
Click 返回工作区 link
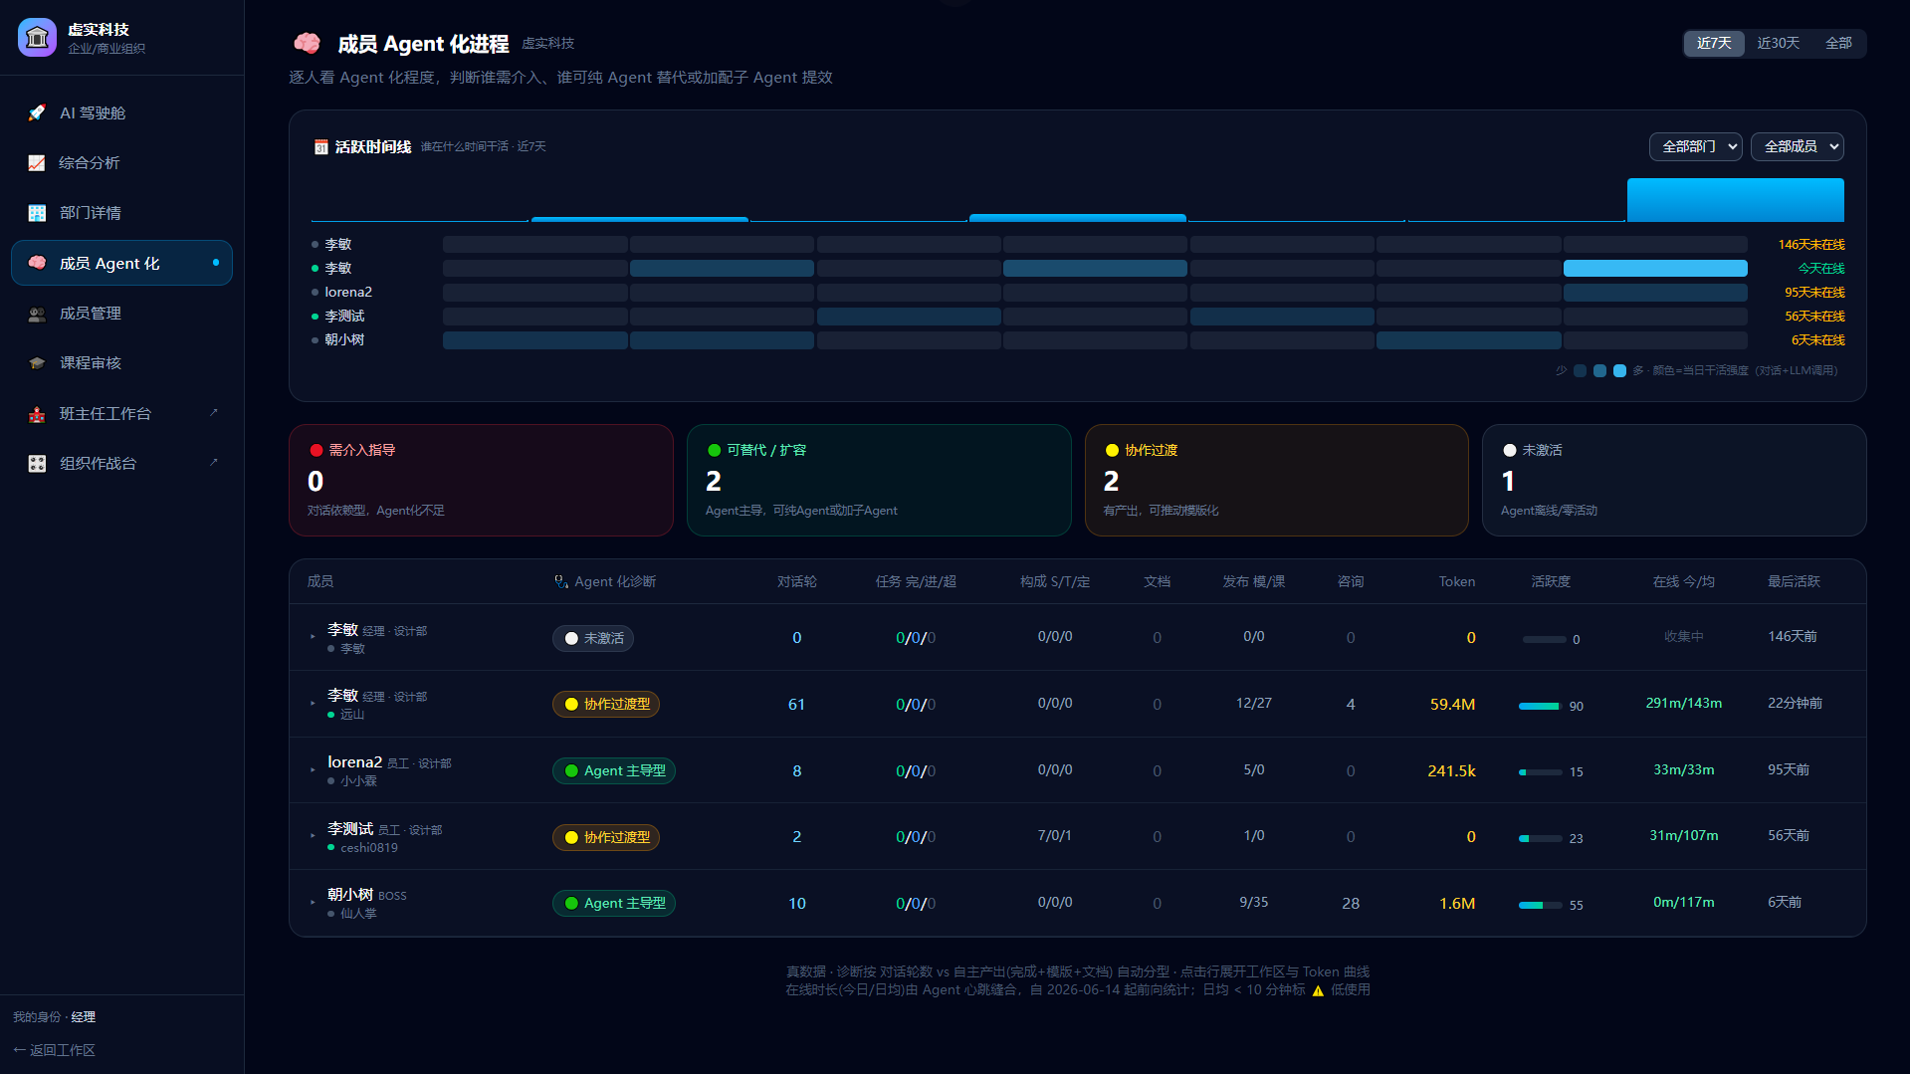point(54,1050)
